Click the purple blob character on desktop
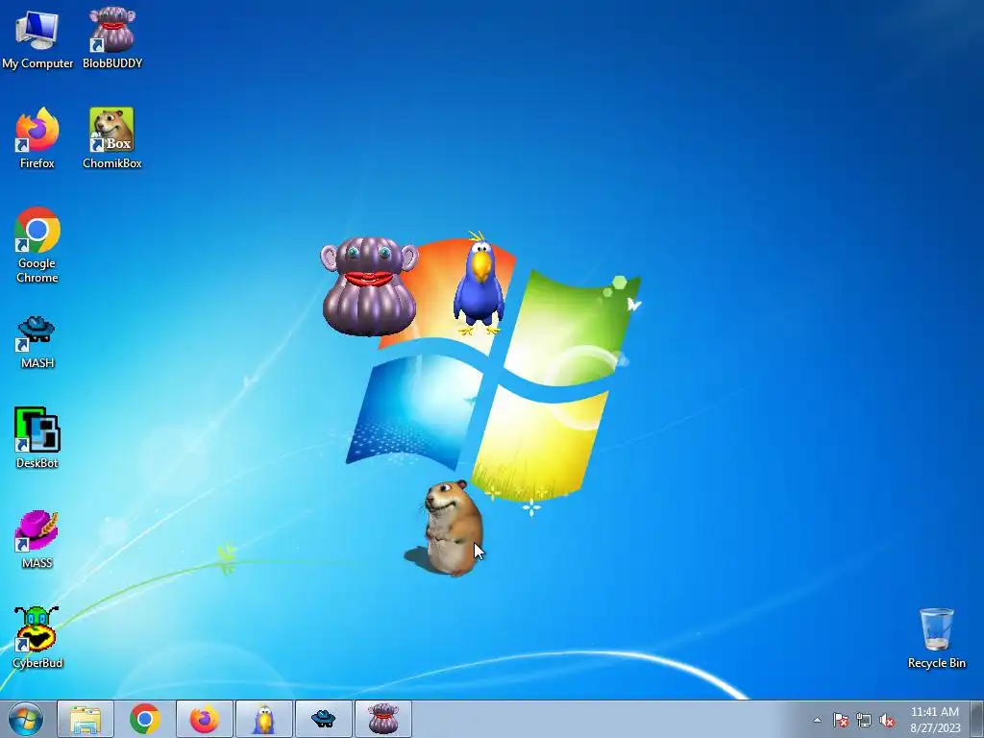The width and height of the screenshot is (984, 738). pyautogui.click(x=369, y=286)
